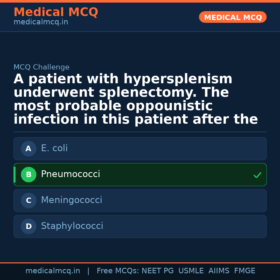Click the MCQ Challenge label
Viewport: 280px width, 280px height.
tap(41, 67)
